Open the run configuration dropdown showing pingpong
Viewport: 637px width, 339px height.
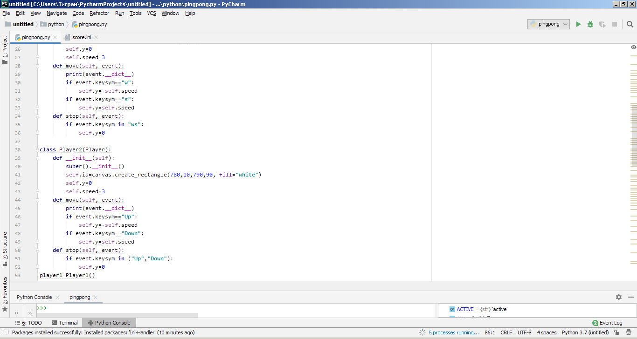(x=548, y=24)
